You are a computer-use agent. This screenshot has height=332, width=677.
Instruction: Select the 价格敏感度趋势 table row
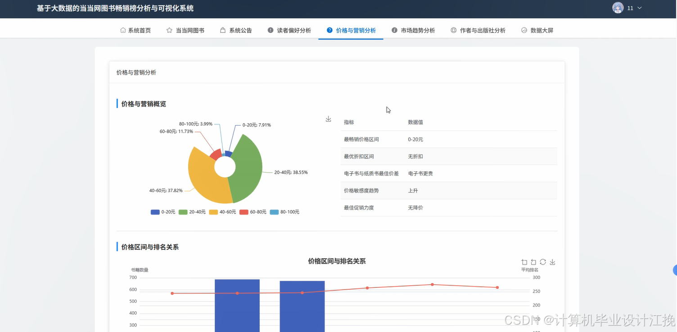(x=449, y=191)
